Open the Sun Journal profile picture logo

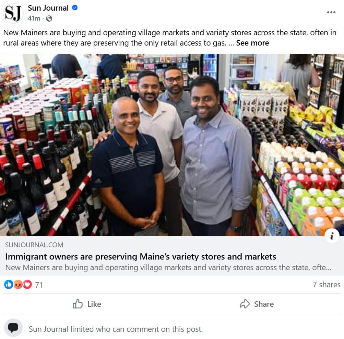point(13,13)
